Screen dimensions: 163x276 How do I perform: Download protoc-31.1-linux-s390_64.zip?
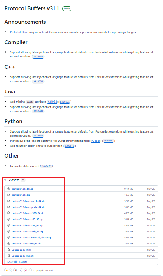[x=28, y=213]
